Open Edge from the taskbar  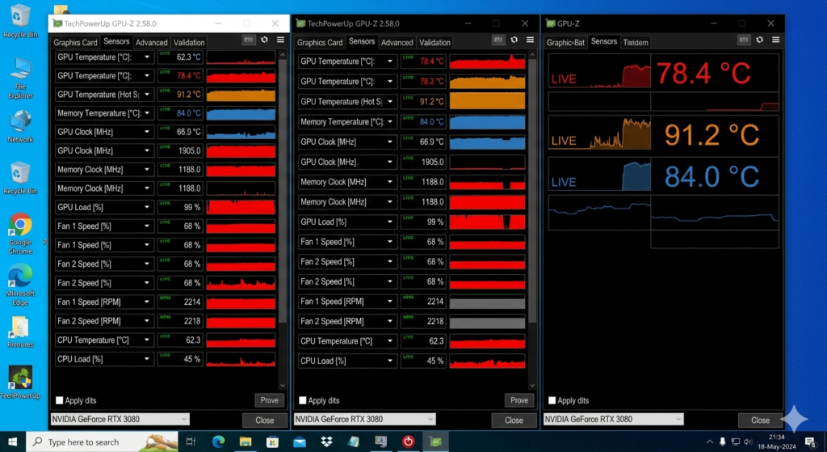218,442
